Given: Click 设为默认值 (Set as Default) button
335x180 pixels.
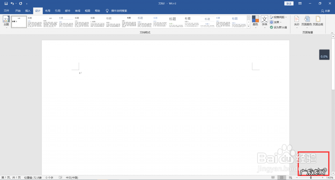Looking at the screenshot, I should 278,27.
